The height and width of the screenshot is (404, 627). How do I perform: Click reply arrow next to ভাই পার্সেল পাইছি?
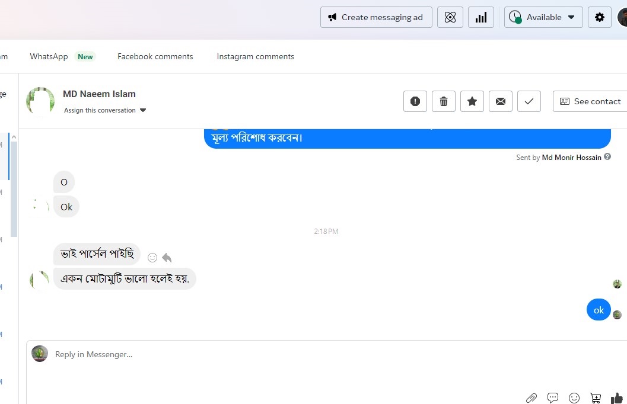point(167,258)
